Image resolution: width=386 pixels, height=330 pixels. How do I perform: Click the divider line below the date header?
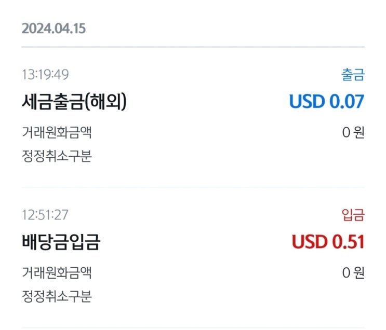[193, 47]
